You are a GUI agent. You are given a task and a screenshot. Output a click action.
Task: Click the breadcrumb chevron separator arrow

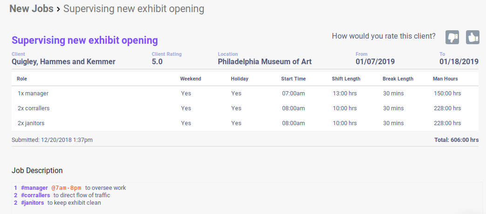click(x=58, y=9)
